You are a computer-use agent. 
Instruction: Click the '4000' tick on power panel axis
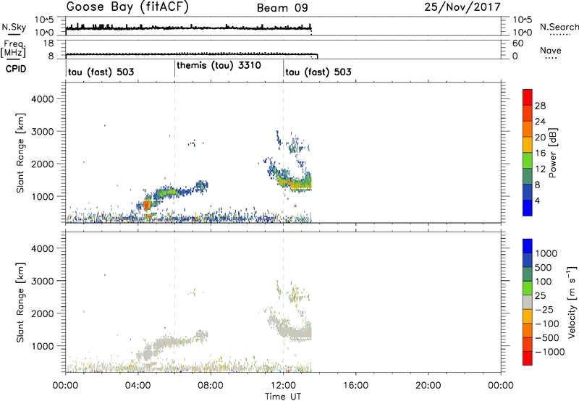click(43, 99)
